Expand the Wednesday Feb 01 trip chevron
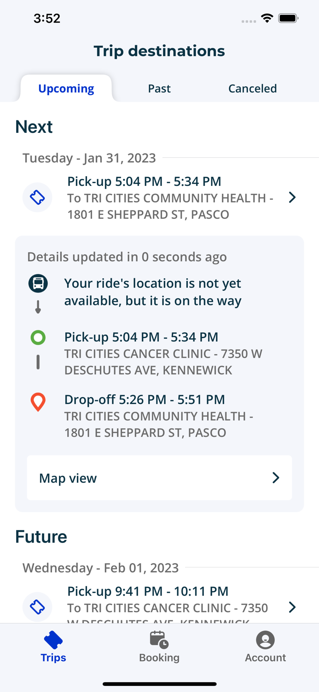The image size is (319, 692). pos(292,607)
